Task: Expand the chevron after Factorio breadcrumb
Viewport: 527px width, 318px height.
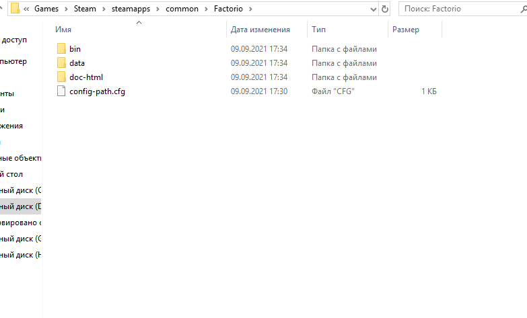Action: (250, 9)
